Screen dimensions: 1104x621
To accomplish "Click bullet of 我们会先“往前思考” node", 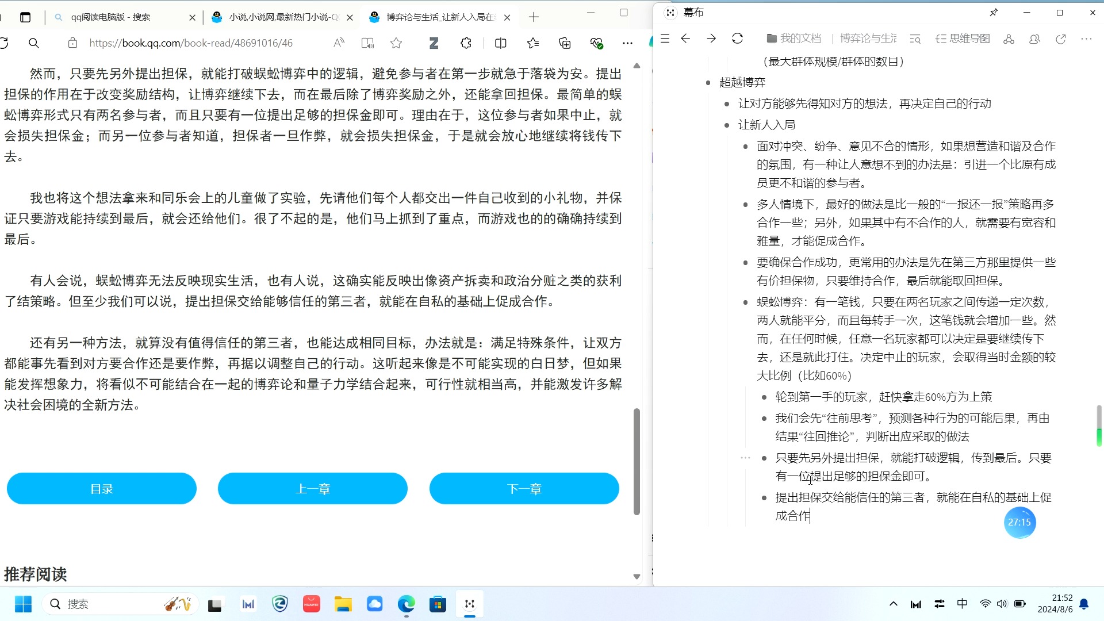I will (764, 419).
